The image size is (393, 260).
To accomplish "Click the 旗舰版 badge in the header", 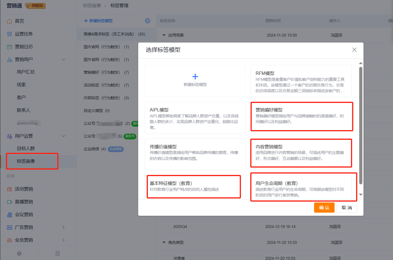I will 35,5.
